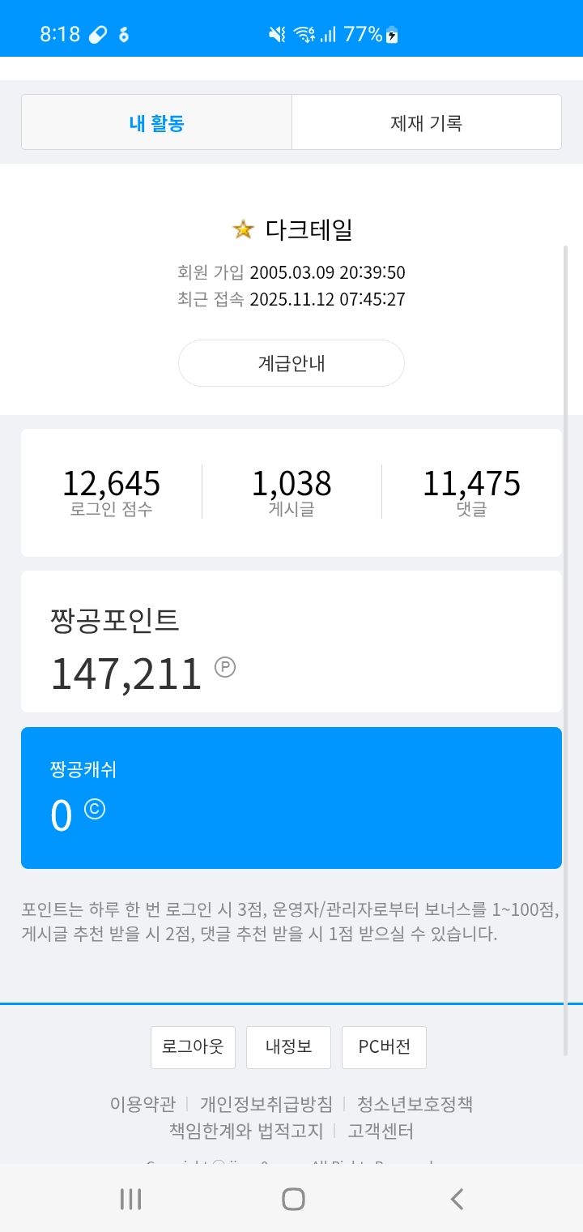Open the 제재 기록 tab

[426, 123]
